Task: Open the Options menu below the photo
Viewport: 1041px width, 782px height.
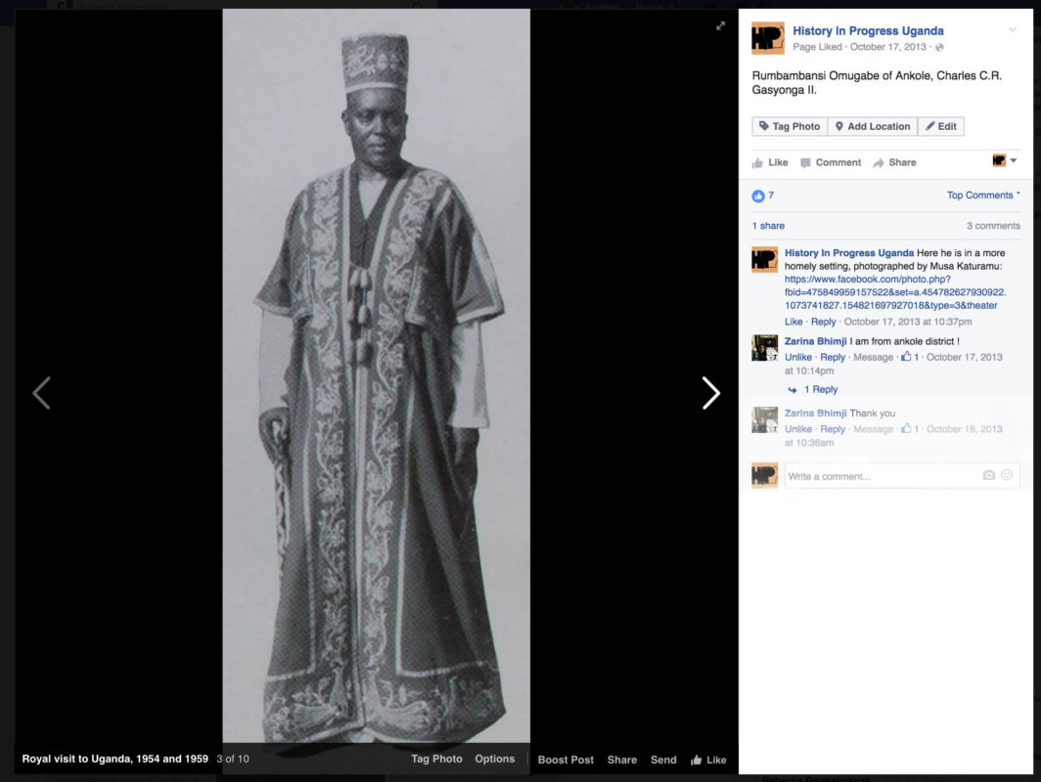Action: (495, 759)
